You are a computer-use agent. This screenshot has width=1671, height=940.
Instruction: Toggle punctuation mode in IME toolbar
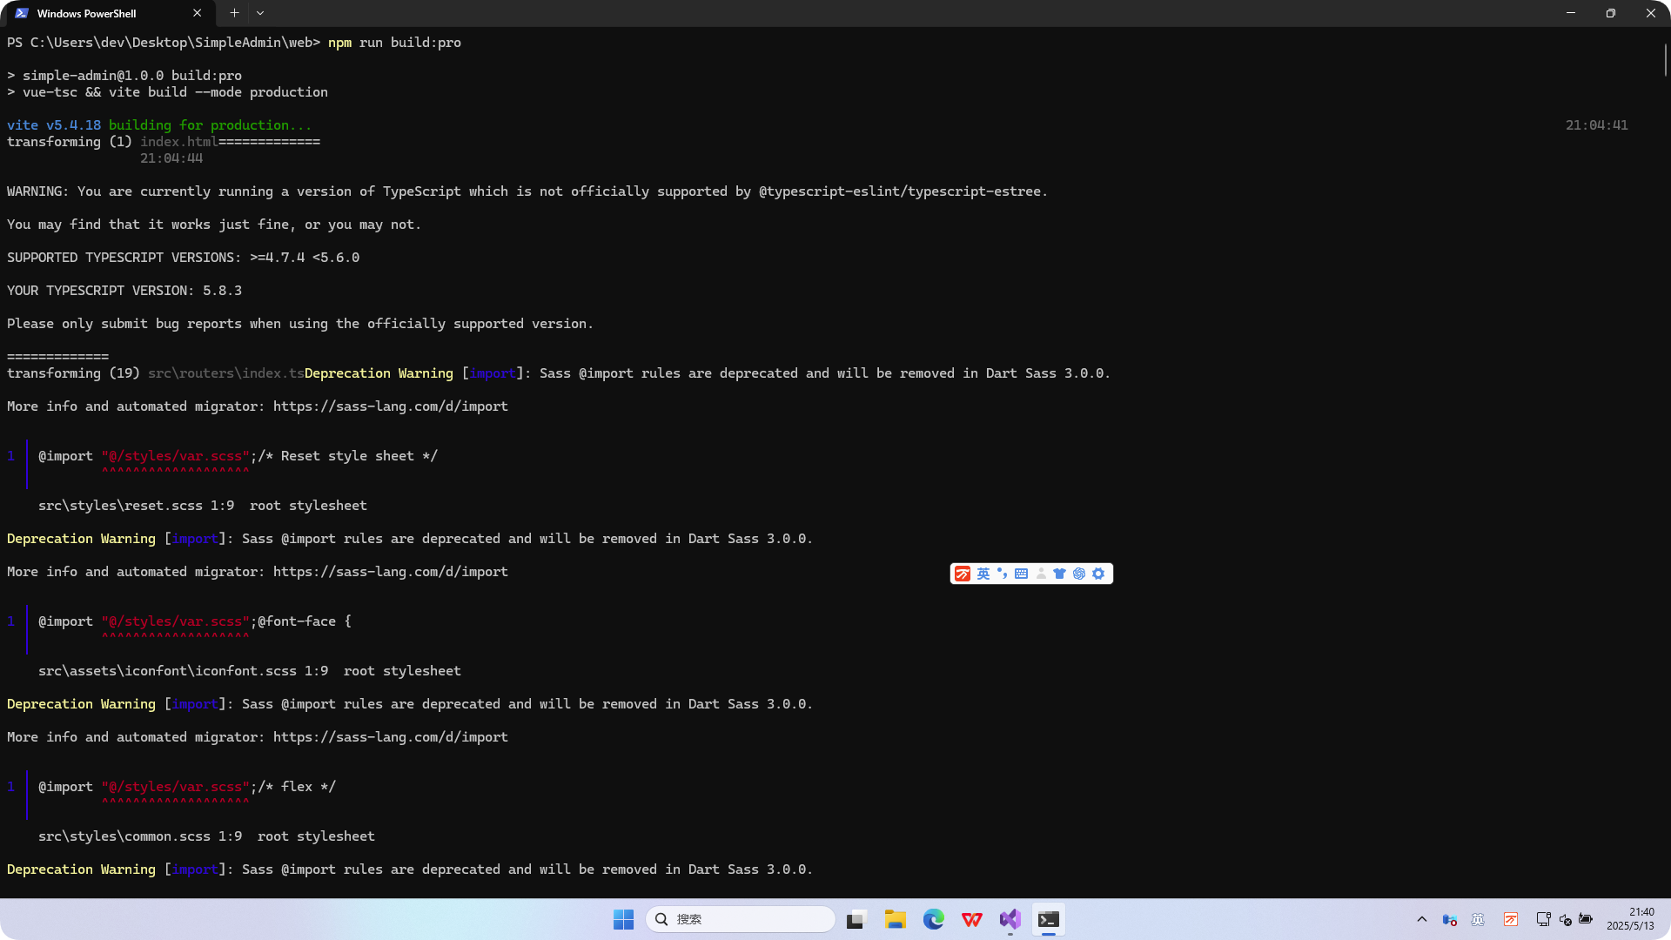pos(1003,574)
